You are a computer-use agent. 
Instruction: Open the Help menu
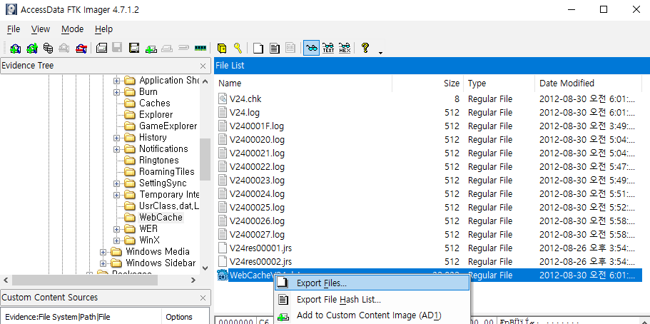(103, 29)
